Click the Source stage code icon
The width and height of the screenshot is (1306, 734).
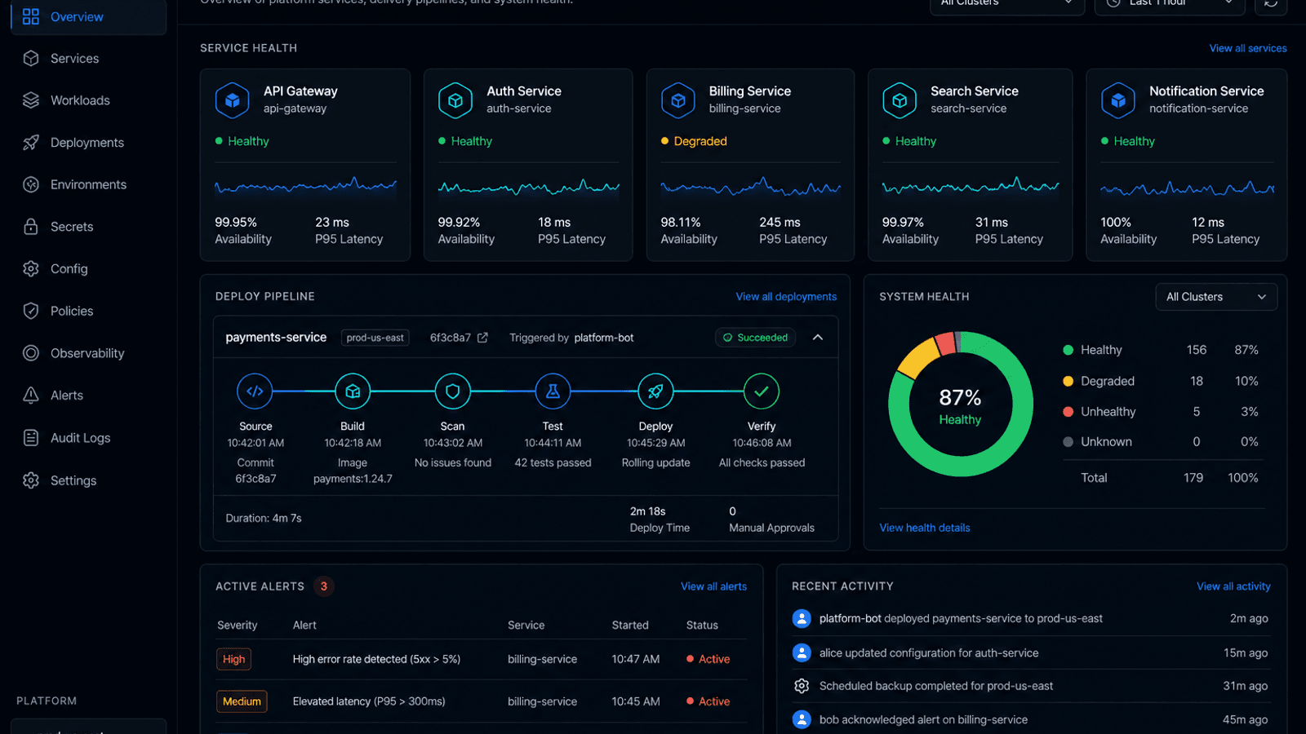tap(255, 391)
